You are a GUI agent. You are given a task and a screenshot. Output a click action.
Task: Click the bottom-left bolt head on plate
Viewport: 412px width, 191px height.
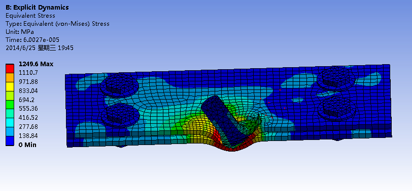point(120,115)
